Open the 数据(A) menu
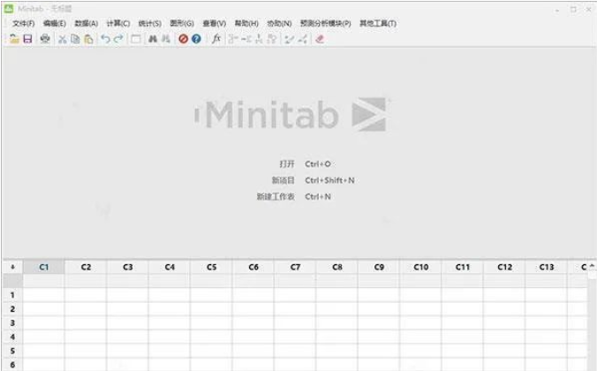The image size is (597, 371). point(86,24)
